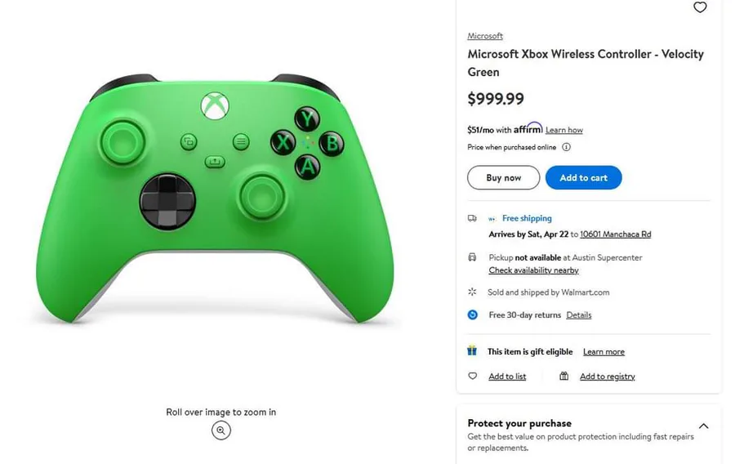Collapse the Protect your purchase section
735x464 pixels.
click(703, 426)
